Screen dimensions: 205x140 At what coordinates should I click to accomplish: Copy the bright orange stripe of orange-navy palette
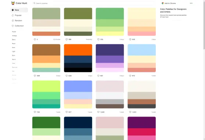tap(78, 50)
